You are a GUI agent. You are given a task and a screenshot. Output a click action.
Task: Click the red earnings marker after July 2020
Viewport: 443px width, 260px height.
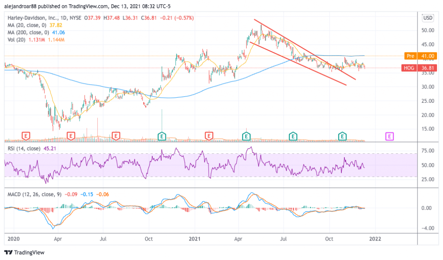click(x=116, y=136)
